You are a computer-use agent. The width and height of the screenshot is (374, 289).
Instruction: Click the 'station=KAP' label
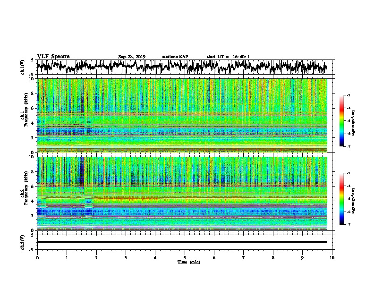[x=175, y=57]
